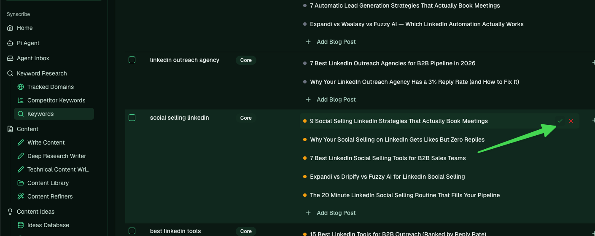Open 7 Best LinkedIn Outreach Agencies post

click(393, 63)
